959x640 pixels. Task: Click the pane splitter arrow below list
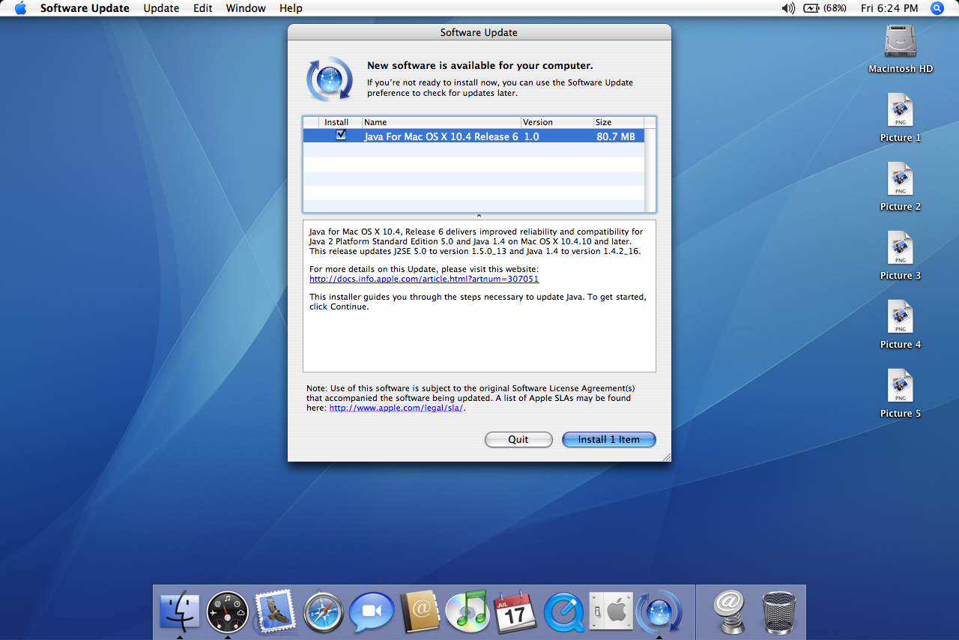pyautogui.click(x=479, y=216)
